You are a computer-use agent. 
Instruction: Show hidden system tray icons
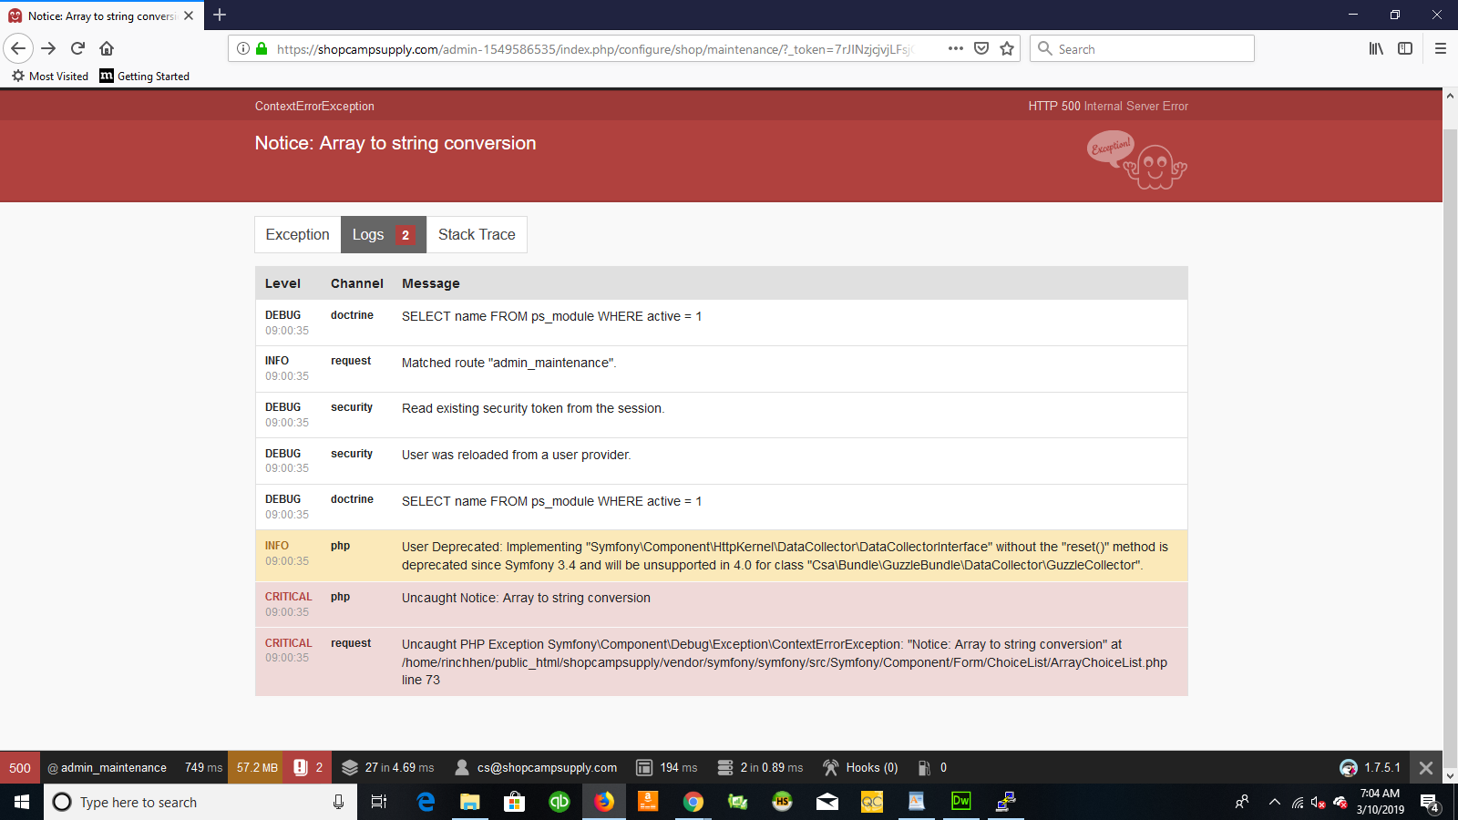[x=1274, y=802]
